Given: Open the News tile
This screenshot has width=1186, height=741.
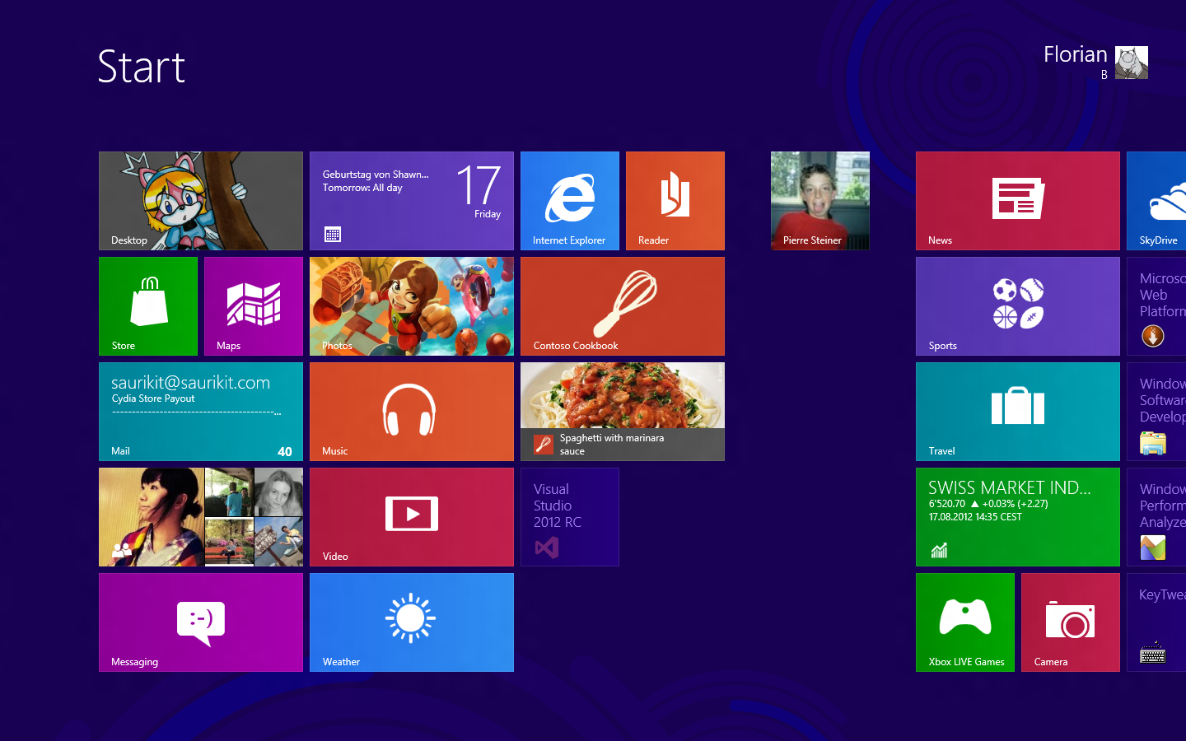Looking at the screenshot, I should click(x=1017, y=200).
